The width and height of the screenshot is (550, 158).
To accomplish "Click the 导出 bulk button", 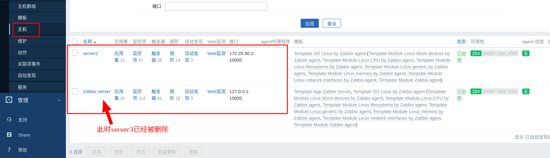I will tap(141, 152).
